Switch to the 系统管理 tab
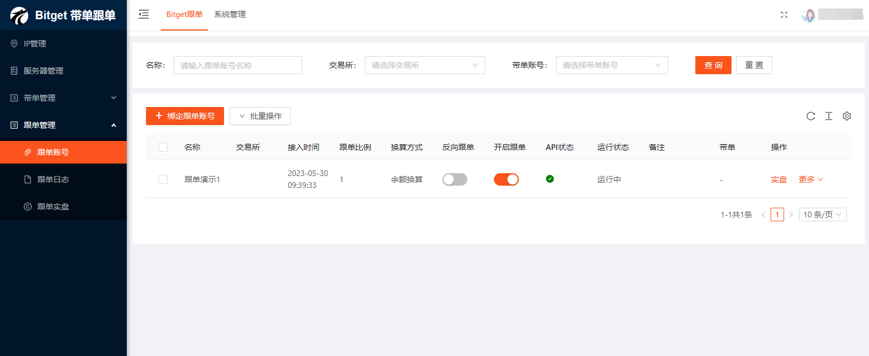This screenshot has width=869, height=356. (x=230, y=15)
